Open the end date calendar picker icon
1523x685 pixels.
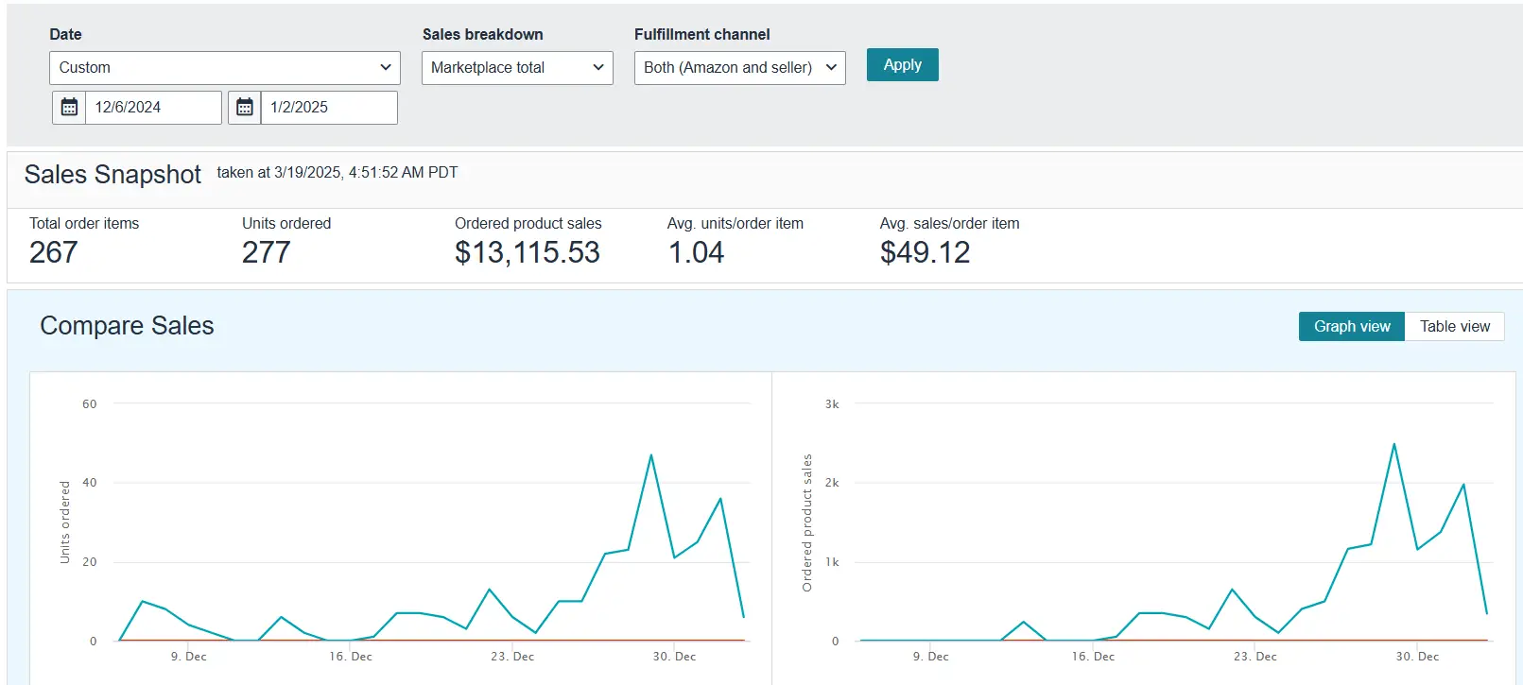coord(245,108)
